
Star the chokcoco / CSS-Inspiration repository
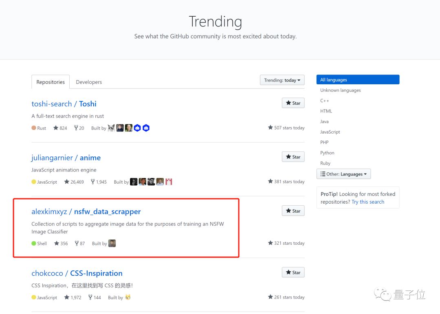[293, 272]
